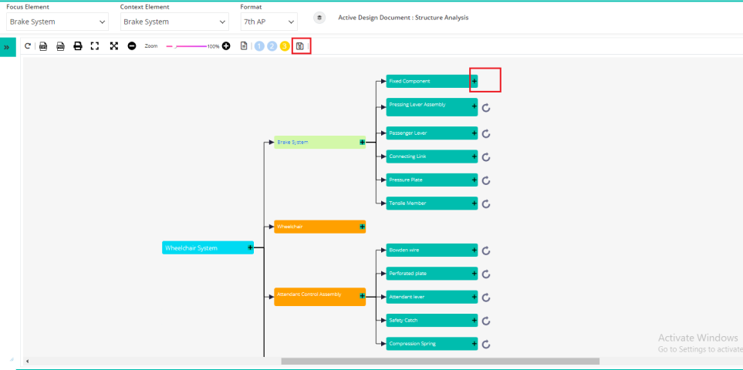This screenshot has width=743, height=370.
Task: Select the Pressing Lever Assembly node
Action: (431, 107)
